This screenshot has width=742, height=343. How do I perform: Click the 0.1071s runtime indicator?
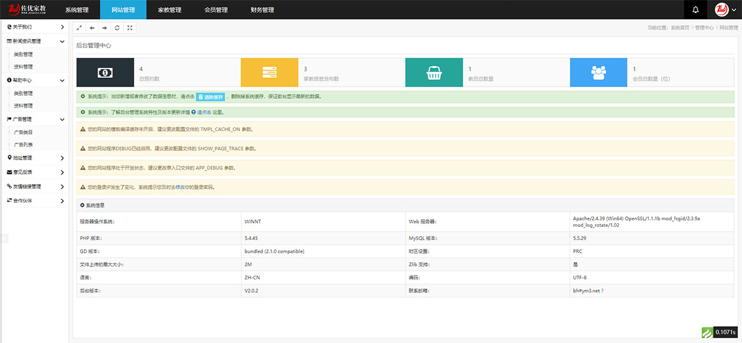727,332
